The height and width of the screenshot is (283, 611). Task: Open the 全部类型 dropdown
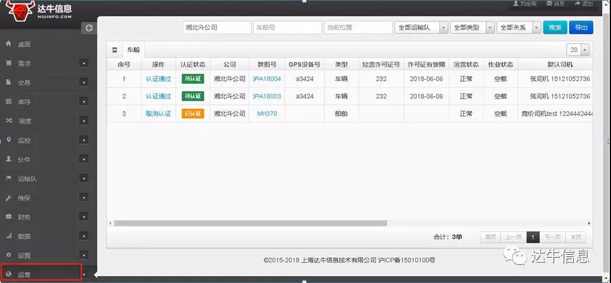pyautogui.click(x=472, y=28)
